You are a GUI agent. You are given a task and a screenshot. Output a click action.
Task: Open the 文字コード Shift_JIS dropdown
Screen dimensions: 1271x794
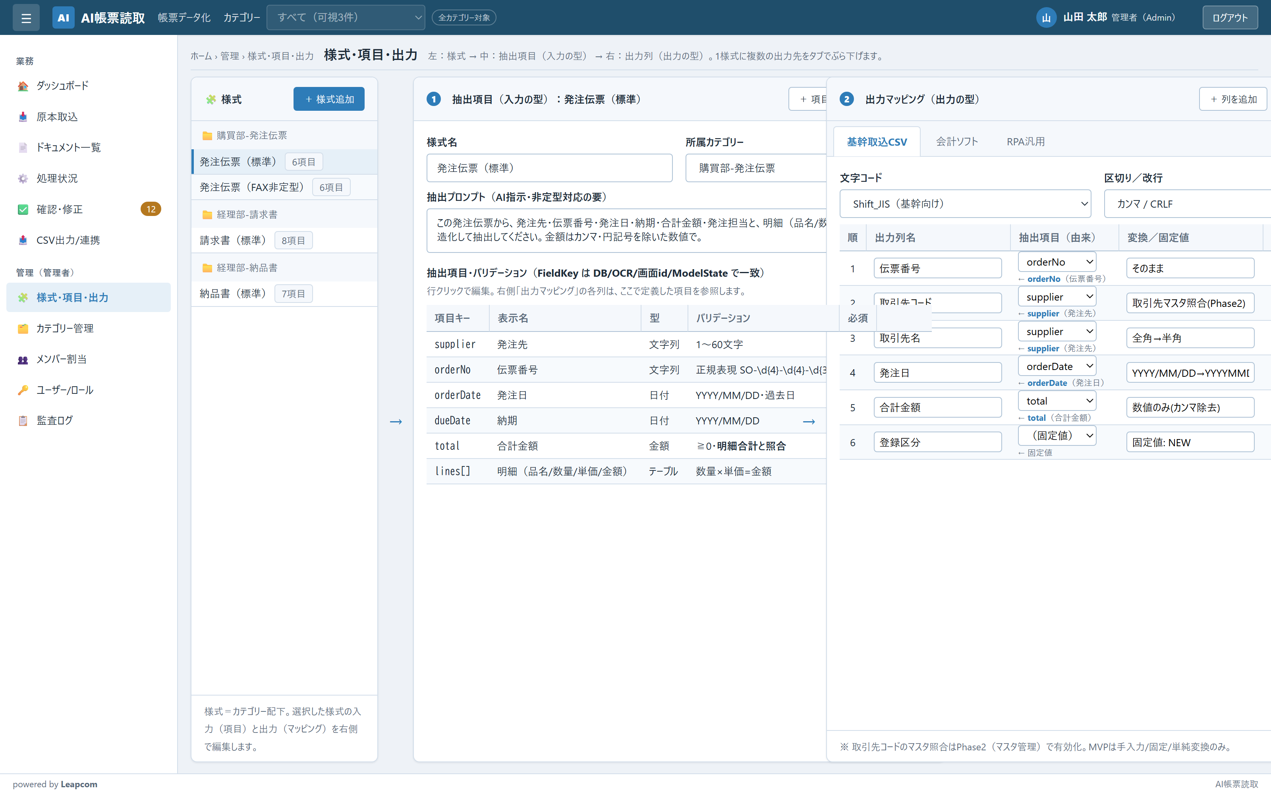coord(965,204)
